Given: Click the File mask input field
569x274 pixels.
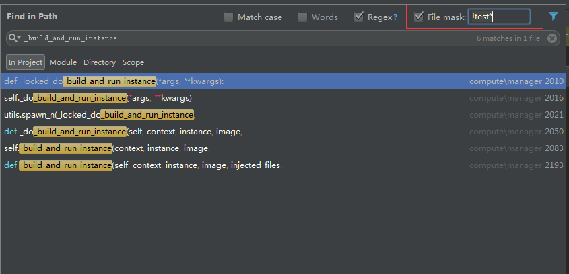Looking at the screenshot, I should pyautogui.click(x=500, y=17).
